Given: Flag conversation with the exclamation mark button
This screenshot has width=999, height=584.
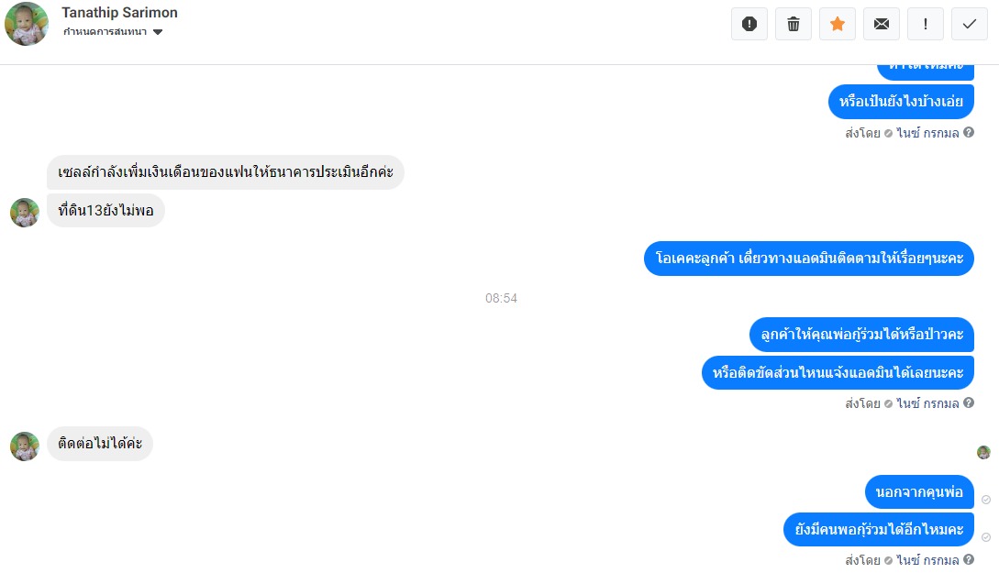Looking at the screenshot, I should [925, 24].
